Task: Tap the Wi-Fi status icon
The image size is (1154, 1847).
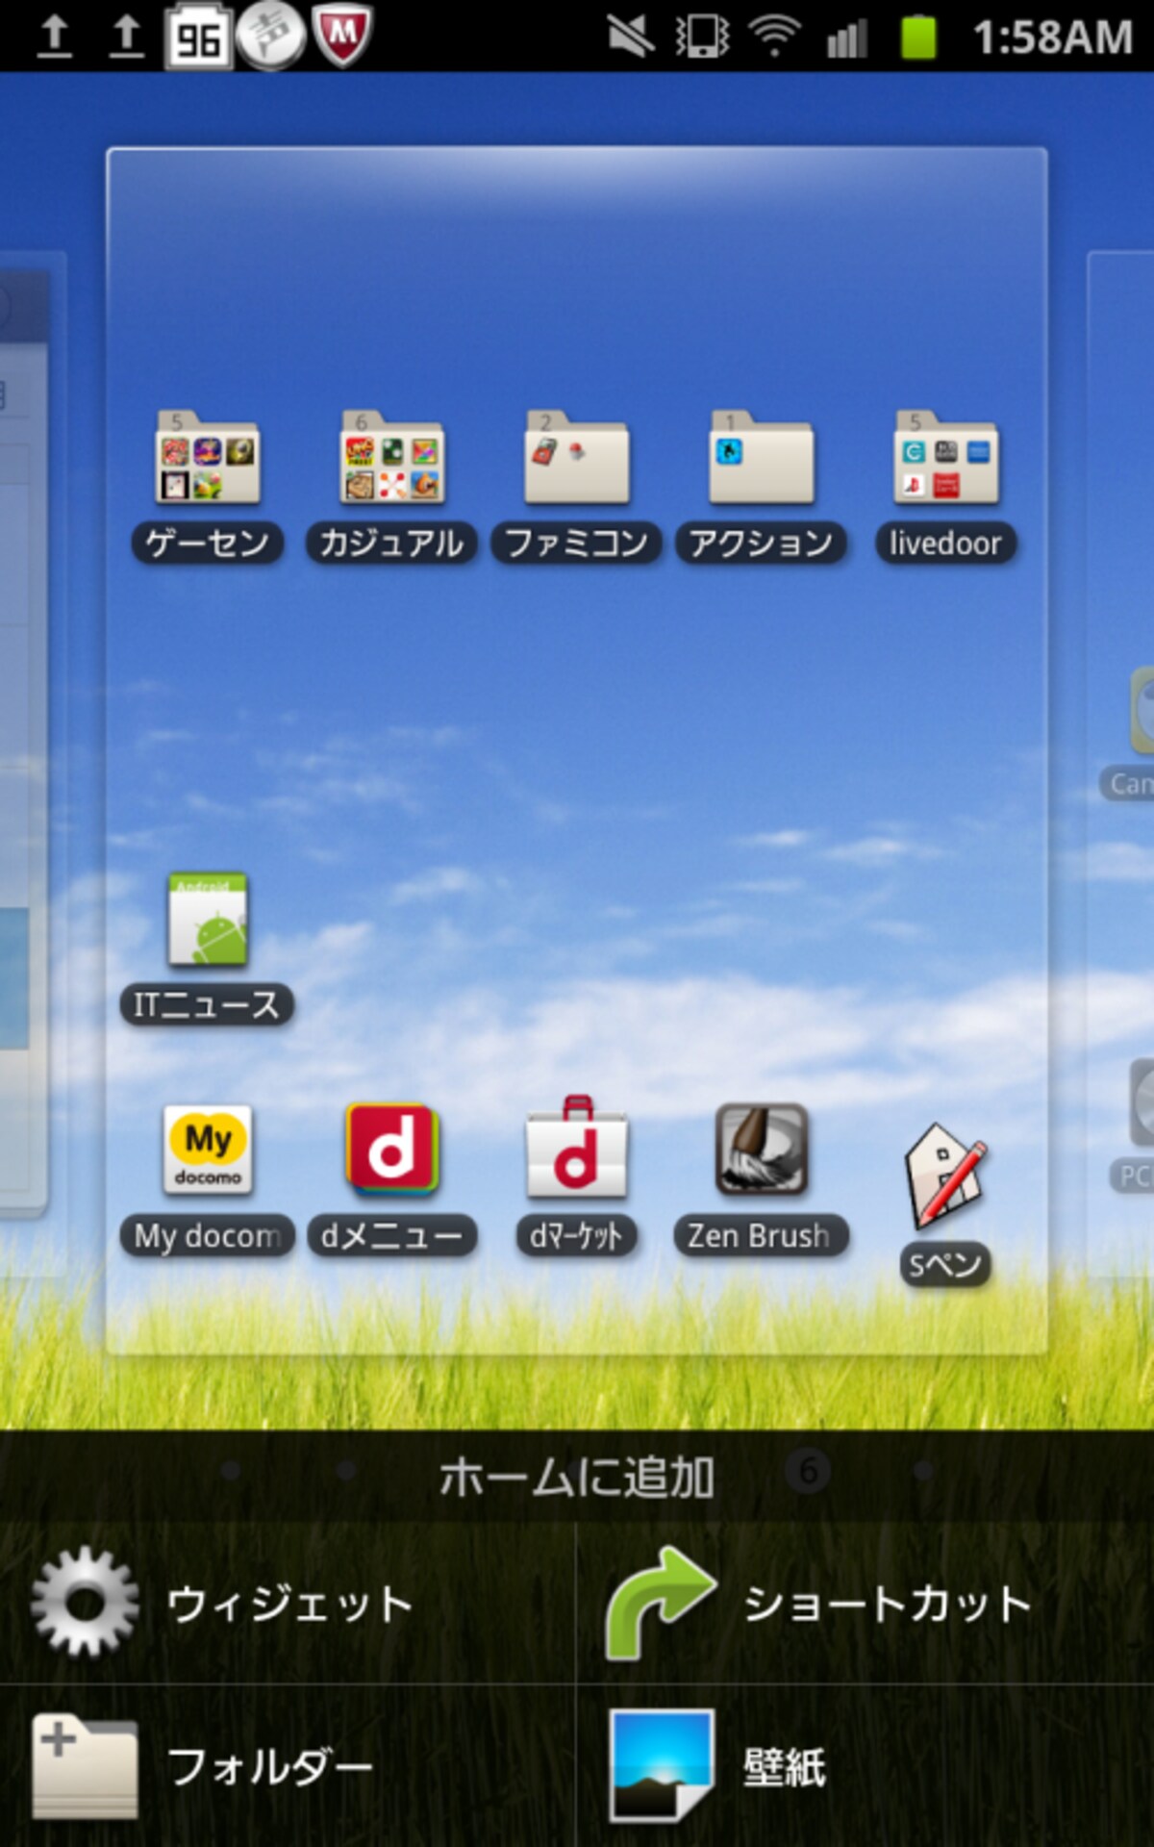Action: click(775, 37)
